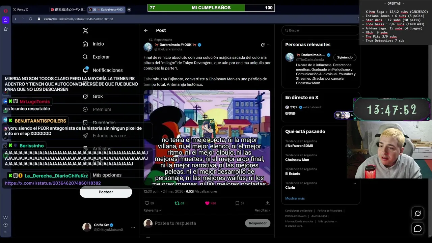The height and width of the screenshot is (243, 432).
Task: Click the 6.021 Visualizaciones count
Action: pos(201,191)
